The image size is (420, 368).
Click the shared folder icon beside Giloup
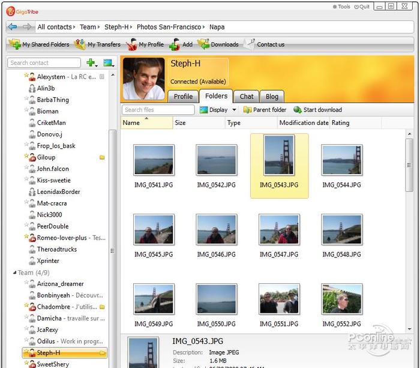coord(102,157)
